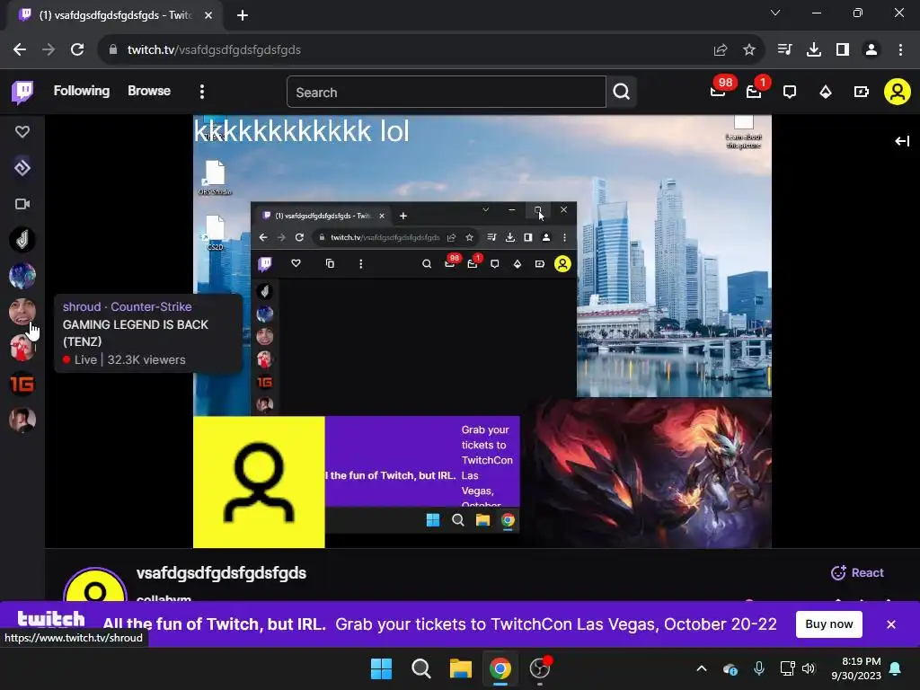Open the Prime loot icon with badge 1
Screen dimensions: 920x690
pyautogui.click(x=755, y=91)
